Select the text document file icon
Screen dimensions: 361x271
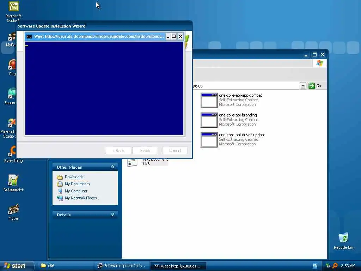point(132,162)
